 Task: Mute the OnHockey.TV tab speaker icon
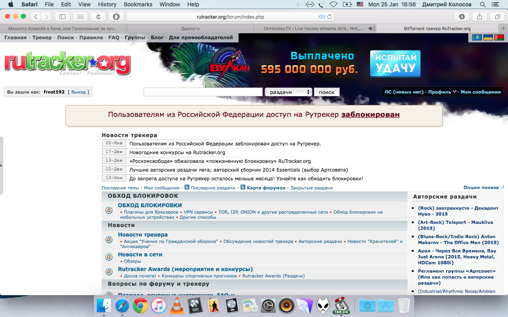(371, 29)
